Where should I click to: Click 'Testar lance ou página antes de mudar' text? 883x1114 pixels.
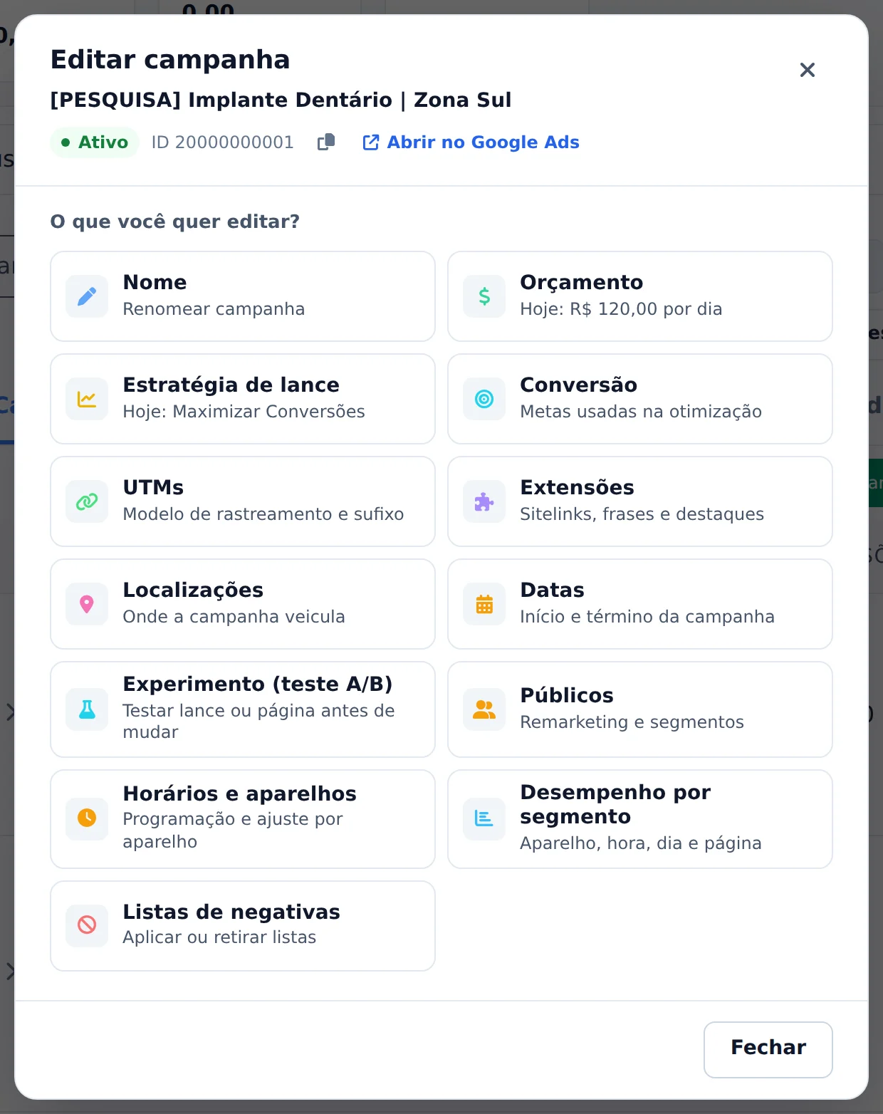point(258,721)
